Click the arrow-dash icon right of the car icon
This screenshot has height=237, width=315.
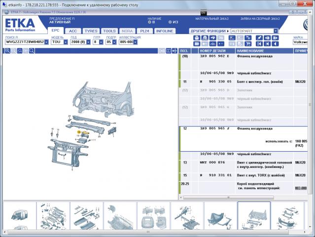pos(221,43)
